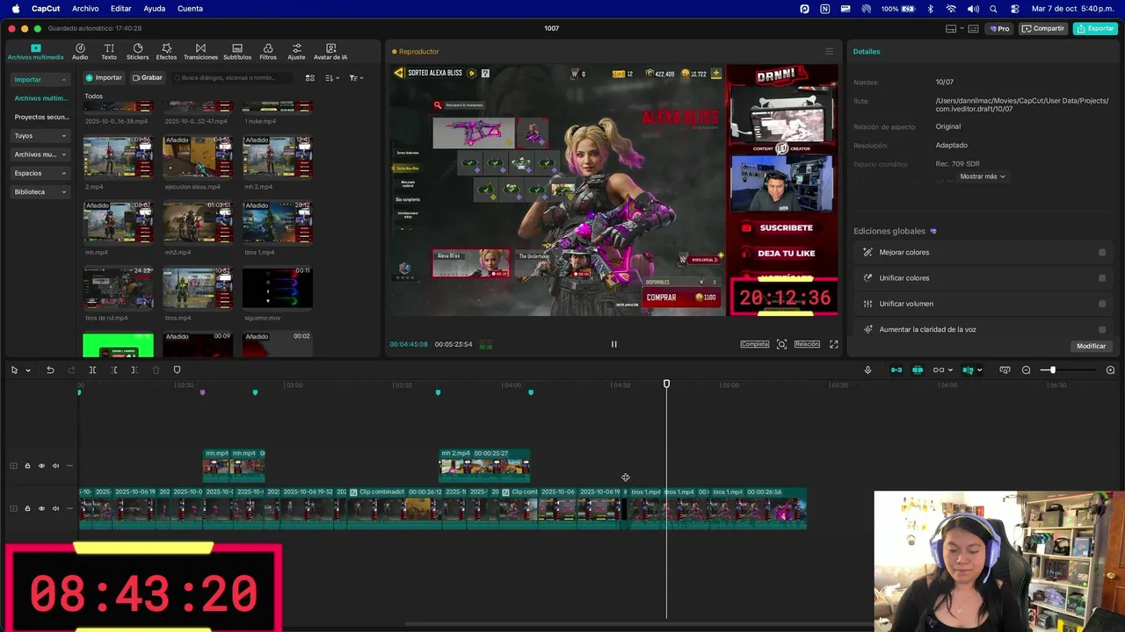Open the Subtítulos panel
This screenshot has width=1125, height=632.
[237, 52]
